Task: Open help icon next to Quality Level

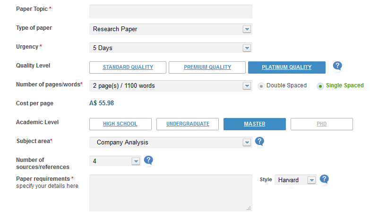Action: coord(337,66)
